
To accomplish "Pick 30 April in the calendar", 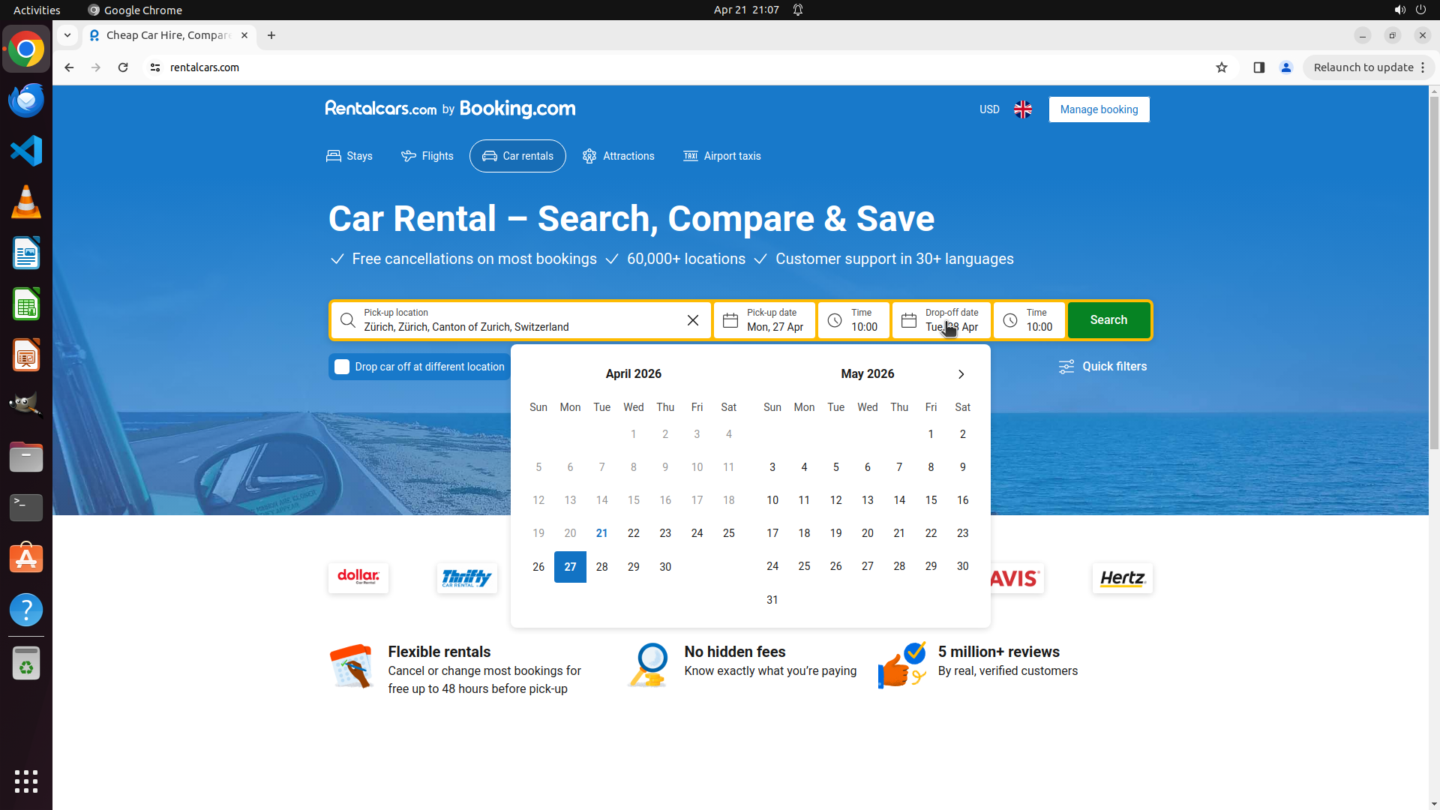I will (x=664, y=567).
